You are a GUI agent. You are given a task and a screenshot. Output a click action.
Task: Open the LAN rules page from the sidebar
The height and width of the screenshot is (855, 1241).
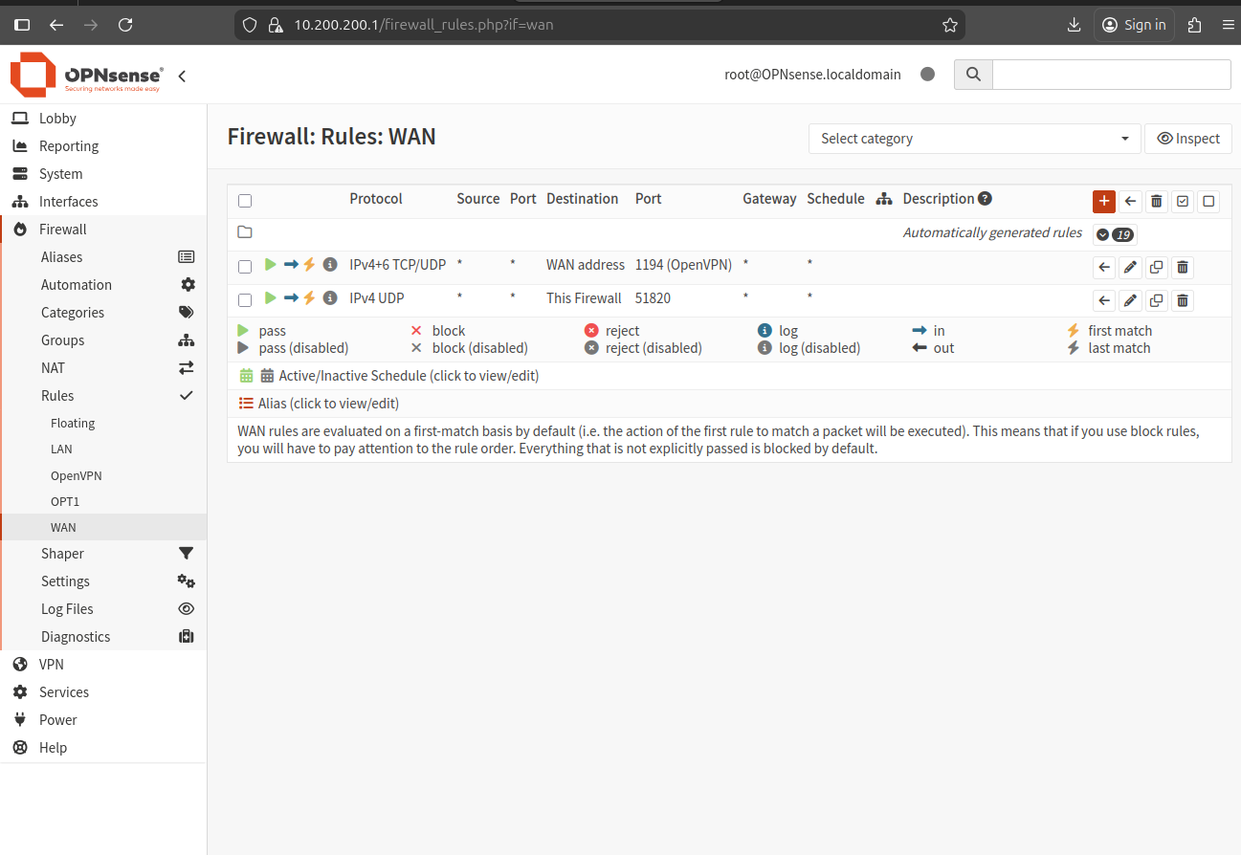pyautogui.click(x=60, y=449)
